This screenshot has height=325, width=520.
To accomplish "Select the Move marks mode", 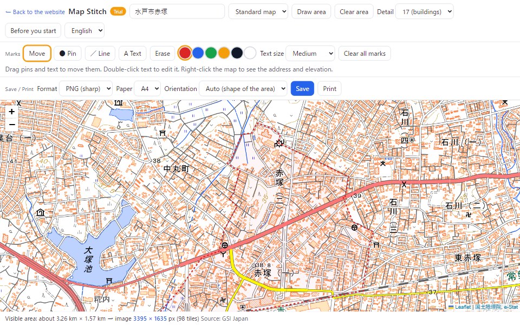I will pos(37,54).
